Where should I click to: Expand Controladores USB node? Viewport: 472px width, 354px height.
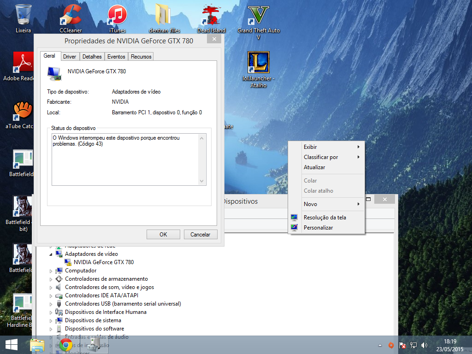(51, 304)
